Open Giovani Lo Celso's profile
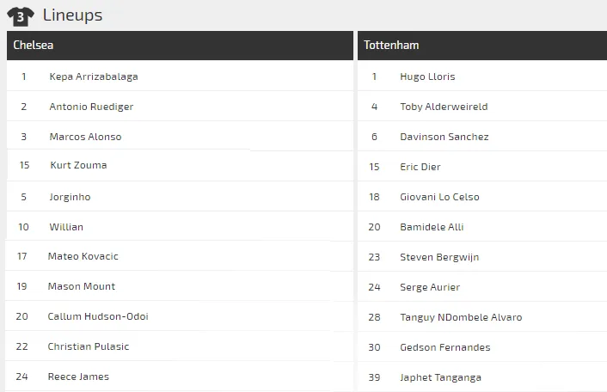Image resolution: width=607 pixels, height=392 pixels. 439,197
